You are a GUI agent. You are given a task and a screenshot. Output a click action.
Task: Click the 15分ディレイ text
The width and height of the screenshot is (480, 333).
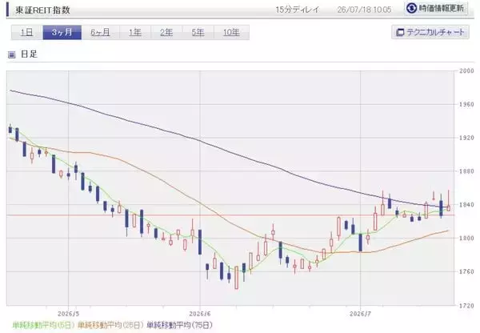tap(298, 10)
